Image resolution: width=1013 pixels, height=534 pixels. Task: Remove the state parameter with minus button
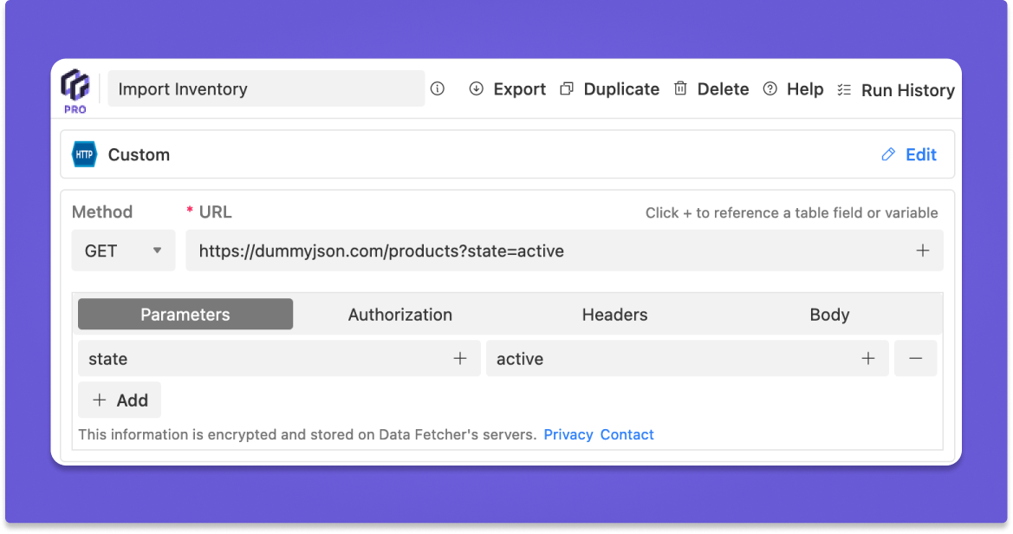tap(915, 358)
